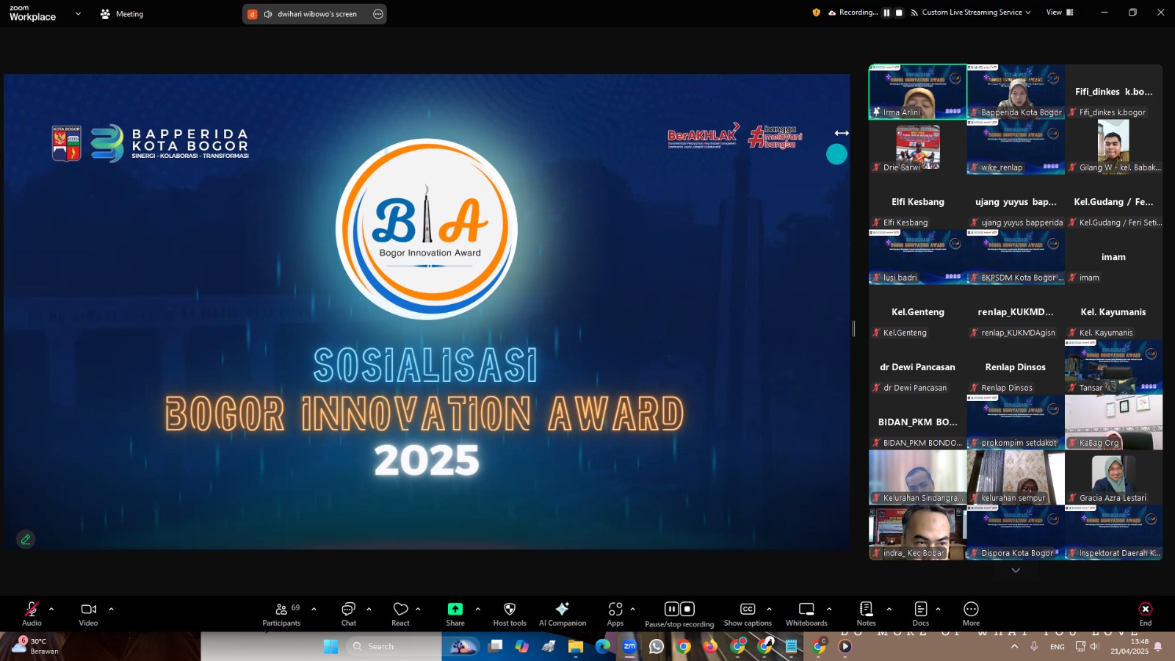Click the gallery panel divider handle
Image resolution: width=1175 pixels, height=661 pixels.
(853, 328)
